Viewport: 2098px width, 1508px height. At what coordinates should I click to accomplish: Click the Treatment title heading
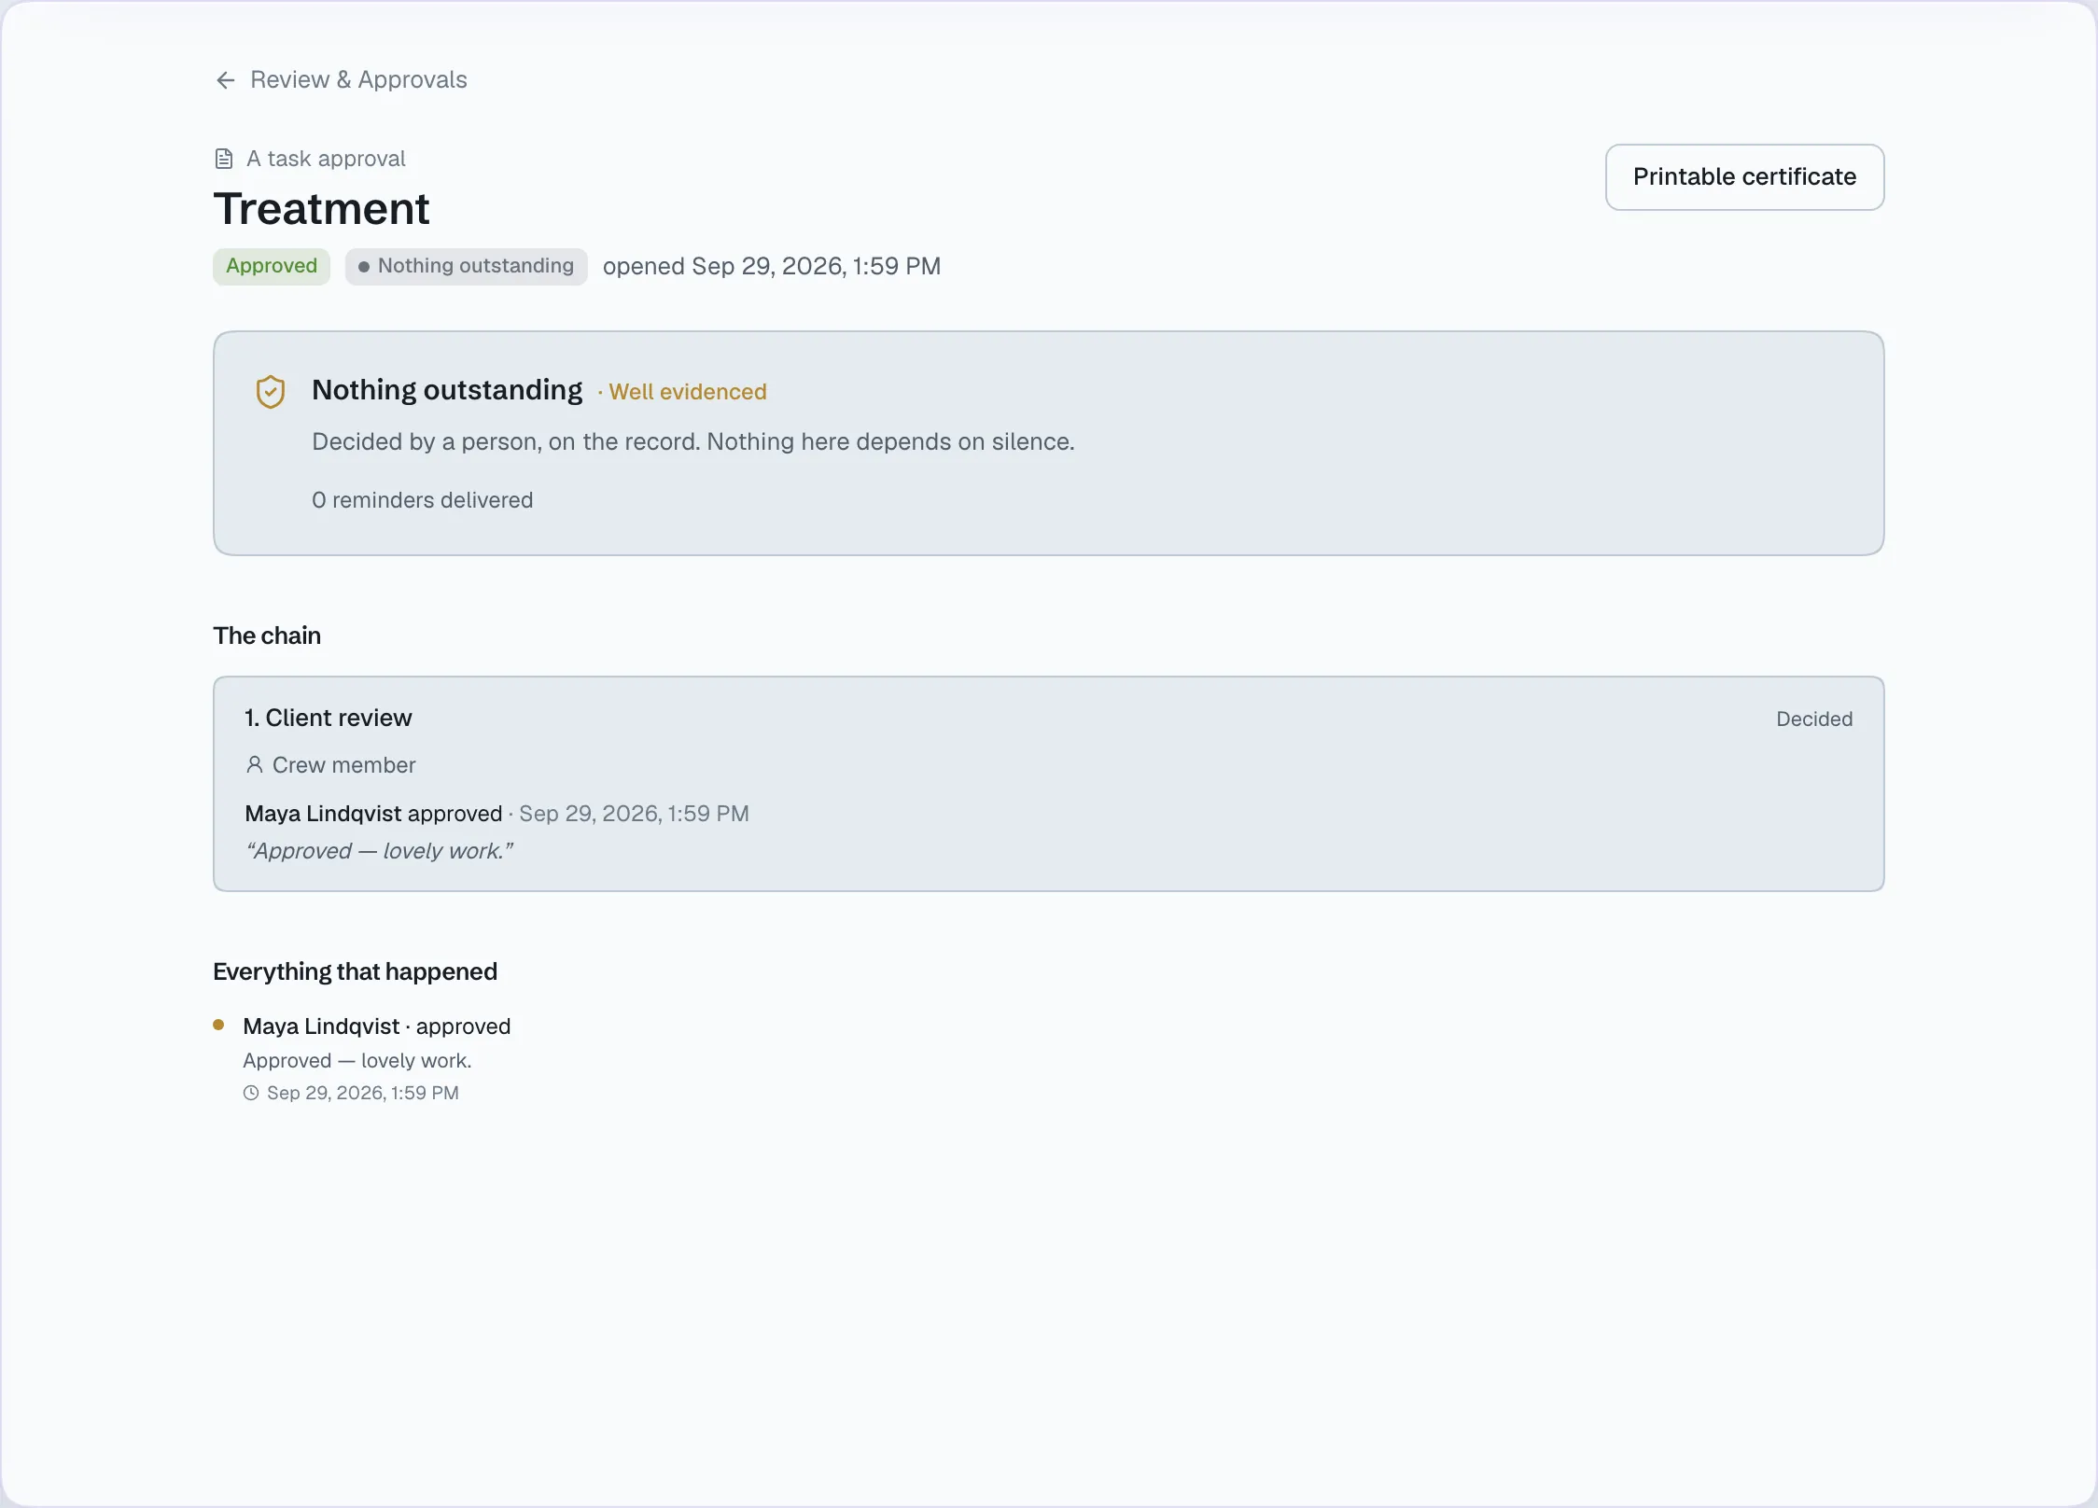pos(321,208)
